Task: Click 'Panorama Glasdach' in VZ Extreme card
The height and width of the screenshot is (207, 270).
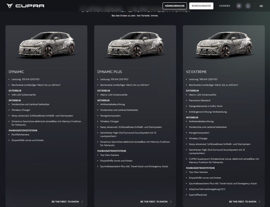Action: click(x=200, y=100)
